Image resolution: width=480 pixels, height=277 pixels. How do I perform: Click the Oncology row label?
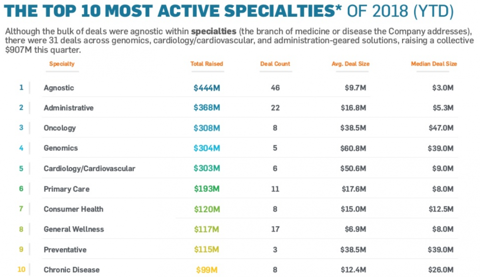(x=60, y=128)
